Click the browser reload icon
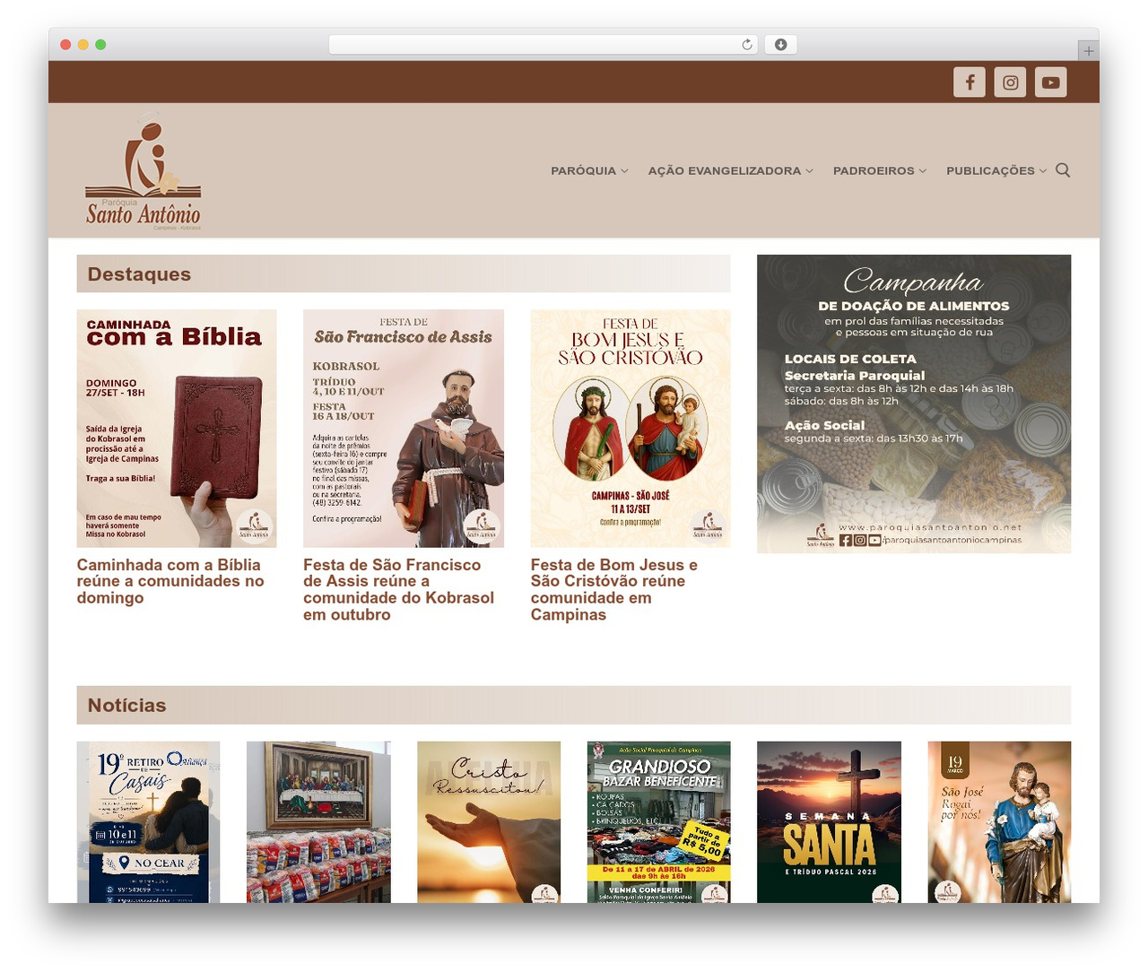Viewport: 1148px width, 972px height. [747, 45]
